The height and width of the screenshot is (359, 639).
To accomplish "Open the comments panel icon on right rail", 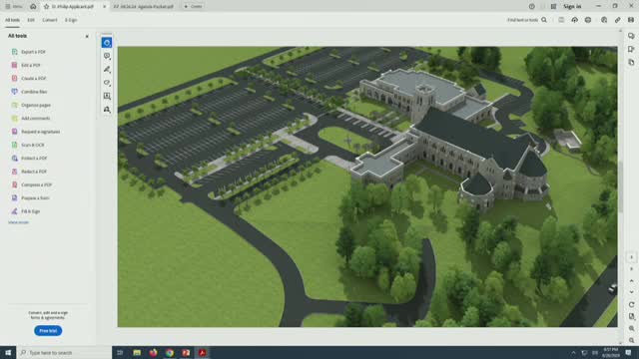I will click(631, 36).
